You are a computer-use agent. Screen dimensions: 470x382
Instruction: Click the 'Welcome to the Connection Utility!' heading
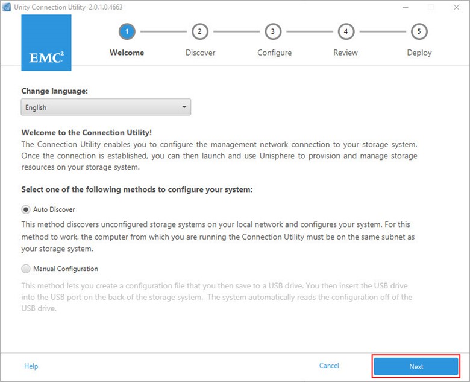(x=87, y=132)
